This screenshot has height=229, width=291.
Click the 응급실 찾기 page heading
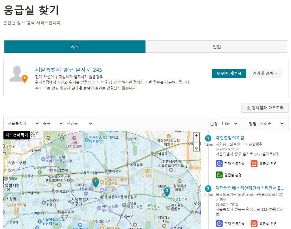31,10
